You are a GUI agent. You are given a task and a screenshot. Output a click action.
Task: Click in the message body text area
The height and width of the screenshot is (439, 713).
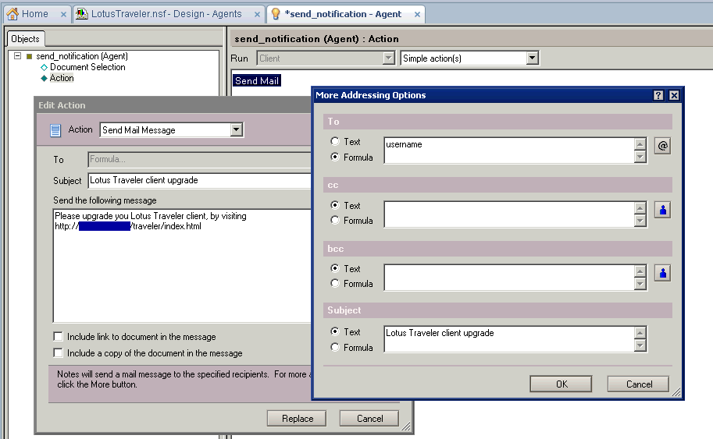point(182,266)
